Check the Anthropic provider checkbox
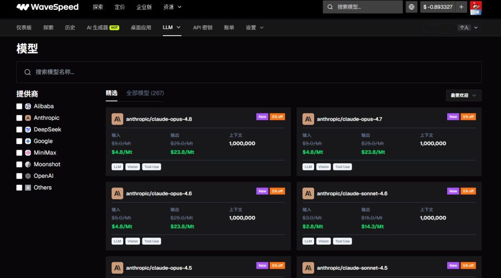 pos(19,118)
